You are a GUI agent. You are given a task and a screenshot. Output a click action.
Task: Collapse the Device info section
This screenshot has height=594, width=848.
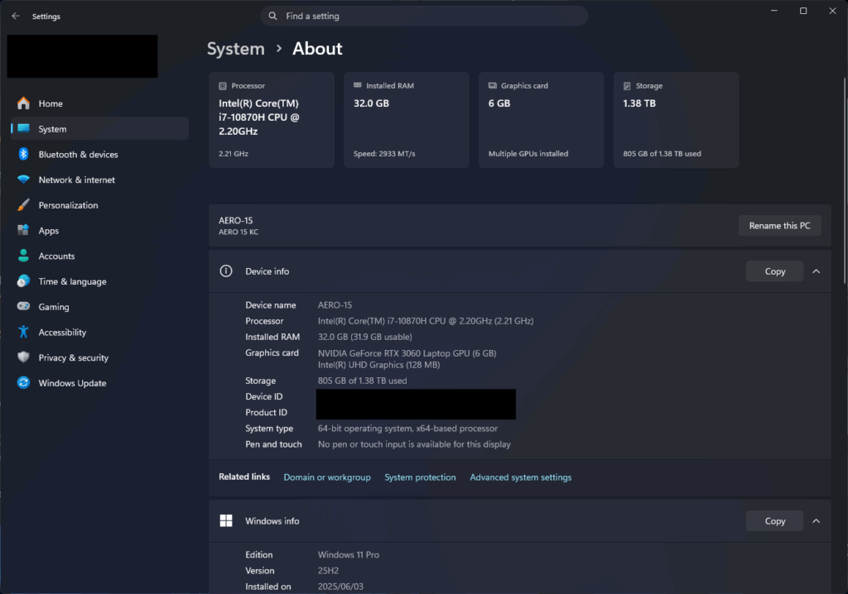(816, 271)
